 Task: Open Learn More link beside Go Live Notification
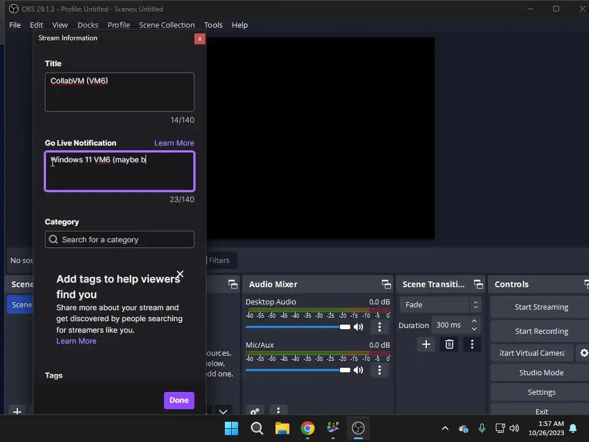pyautogui.click(x=174, y=143)
